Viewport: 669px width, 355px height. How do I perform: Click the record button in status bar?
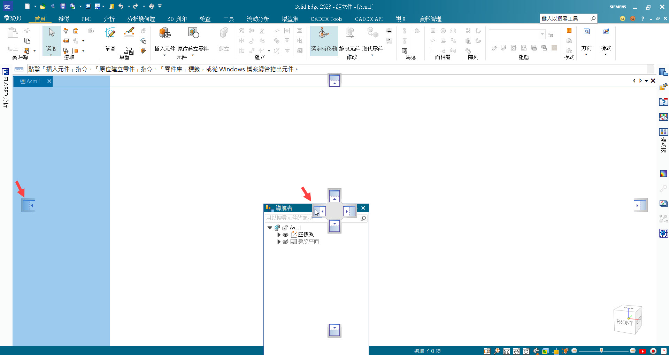(x=653, y=351)
